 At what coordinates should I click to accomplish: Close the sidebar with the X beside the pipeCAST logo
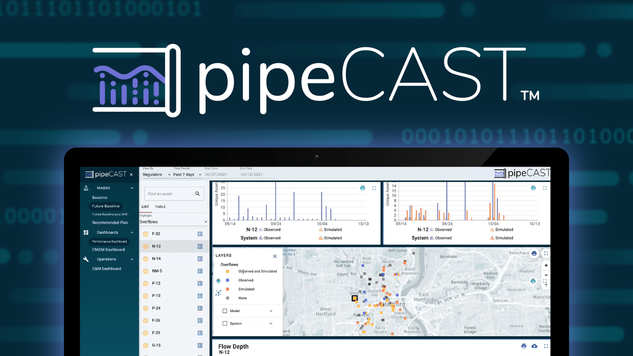point(131,174)
